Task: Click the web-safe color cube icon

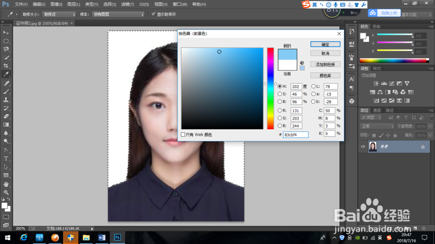Action: pyautogui.click(x=302, y=63)
